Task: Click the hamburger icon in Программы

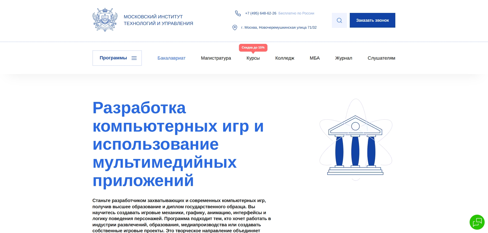Action: coord(134,58)
